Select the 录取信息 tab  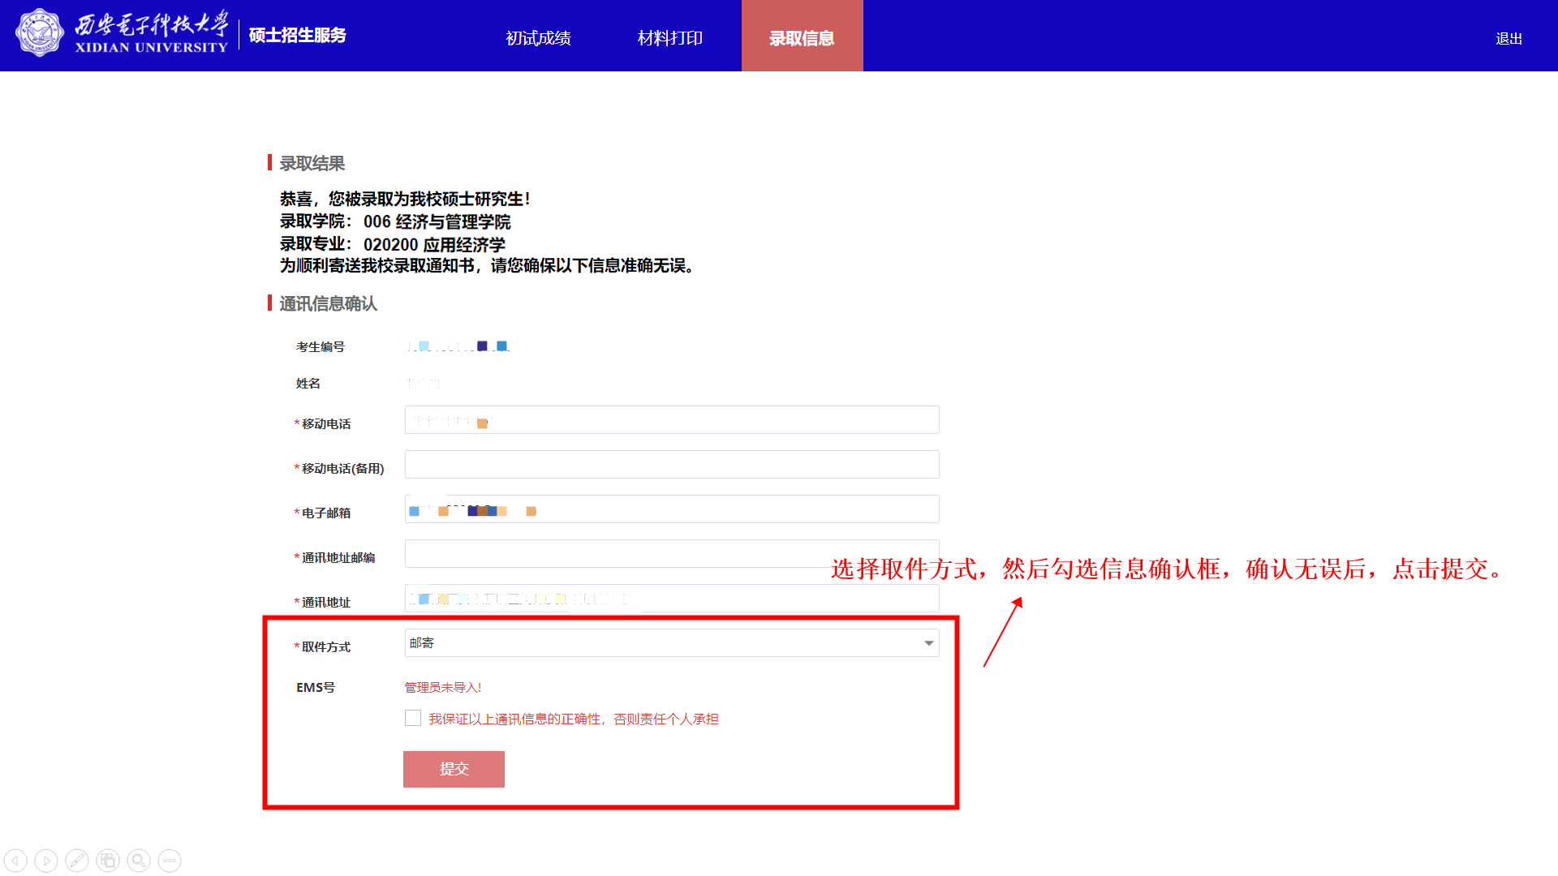click(802, 38)
